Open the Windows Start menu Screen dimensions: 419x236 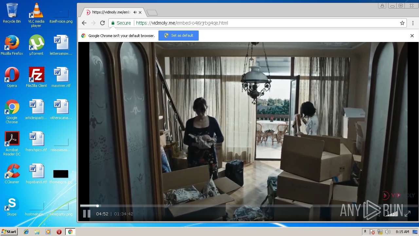[9, 232]
